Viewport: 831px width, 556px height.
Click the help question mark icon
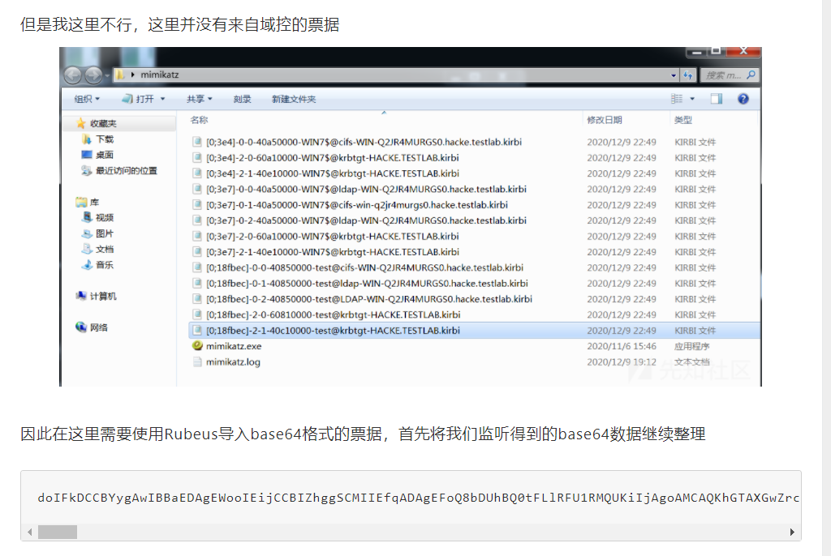[743, 99]
